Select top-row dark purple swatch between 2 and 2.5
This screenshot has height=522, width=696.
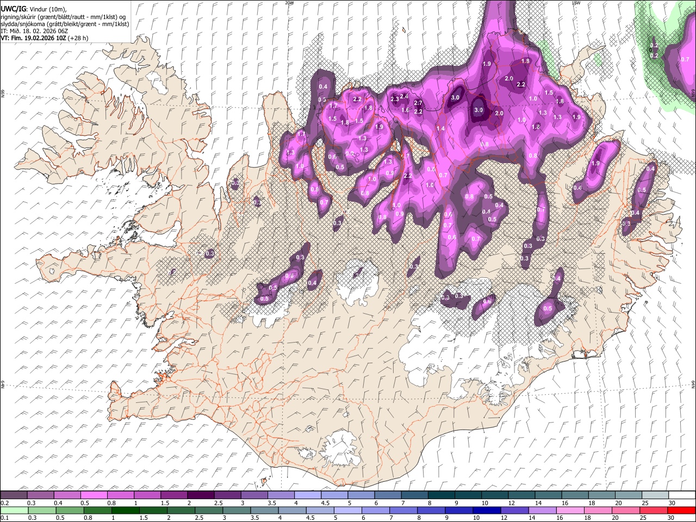tap(201, 495)
